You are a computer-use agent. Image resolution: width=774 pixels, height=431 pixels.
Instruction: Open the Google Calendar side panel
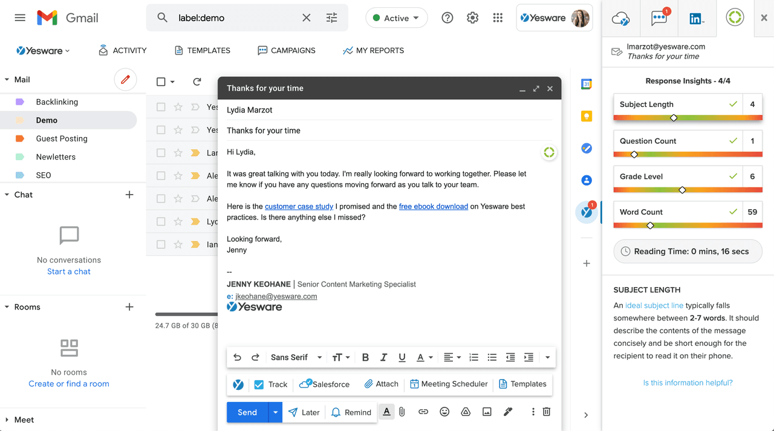click(586, 84)
